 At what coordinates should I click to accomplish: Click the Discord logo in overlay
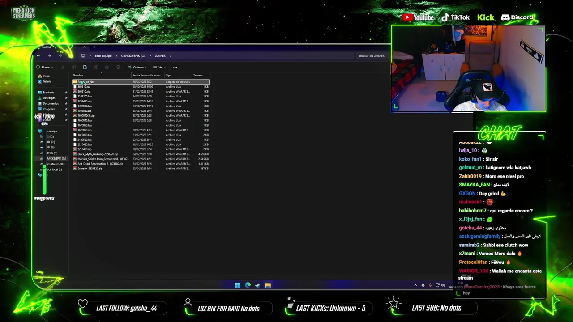coord(517,17)
